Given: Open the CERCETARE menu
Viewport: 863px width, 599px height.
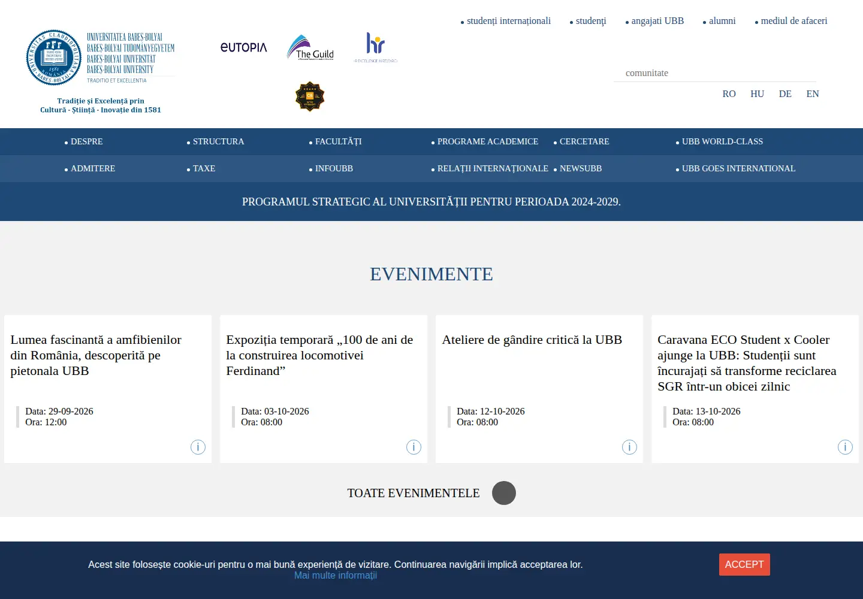Looking at the screenshot, I should click(584, 141).
